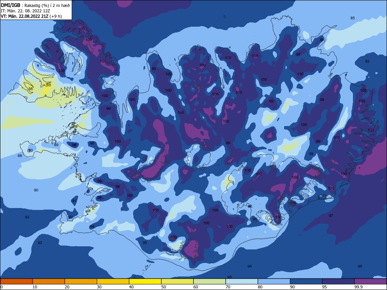This screenshot has height=290, width=387.
Task: Pick the light green 60–70 legend swatch
Action: point(209,281)
